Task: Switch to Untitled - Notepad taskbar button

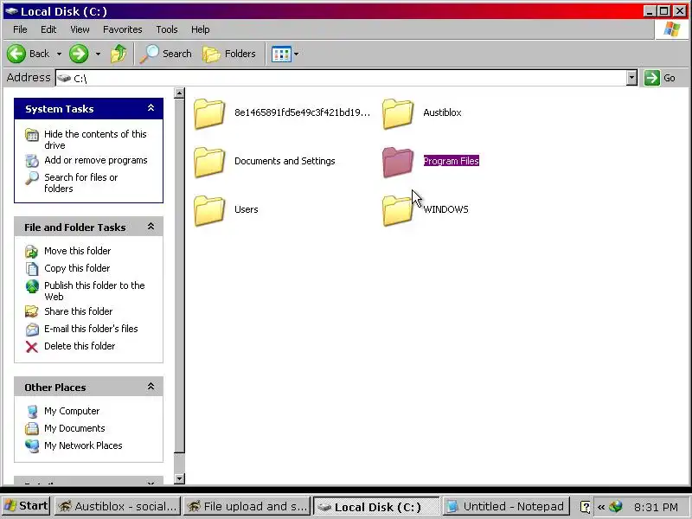Action: (x=506, y=506)
